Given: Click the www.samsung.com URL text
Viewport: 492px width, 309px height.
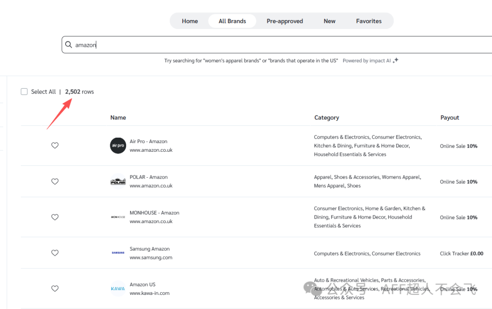Looking at the screenshot, I should pos(151,257).
